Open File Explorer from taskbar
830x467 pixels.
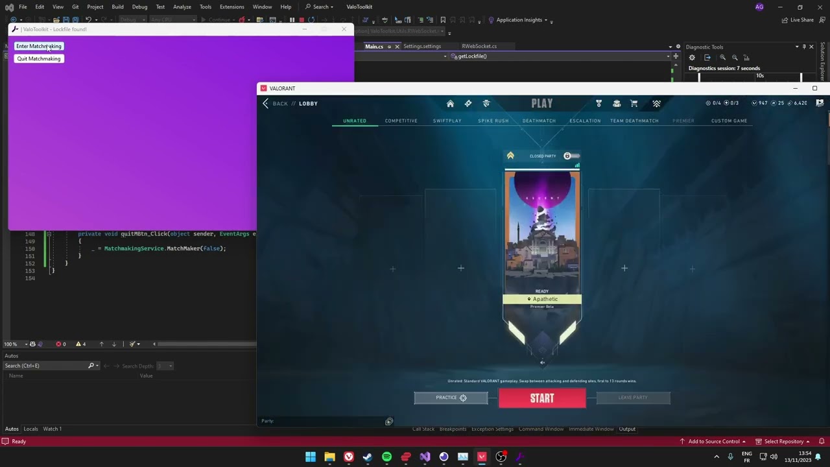point(329,457)
